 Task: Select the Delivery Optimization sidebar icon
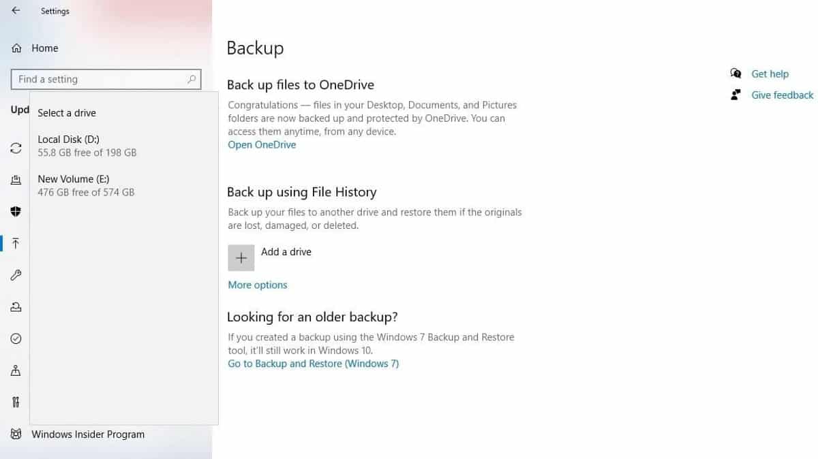(16, 180)
